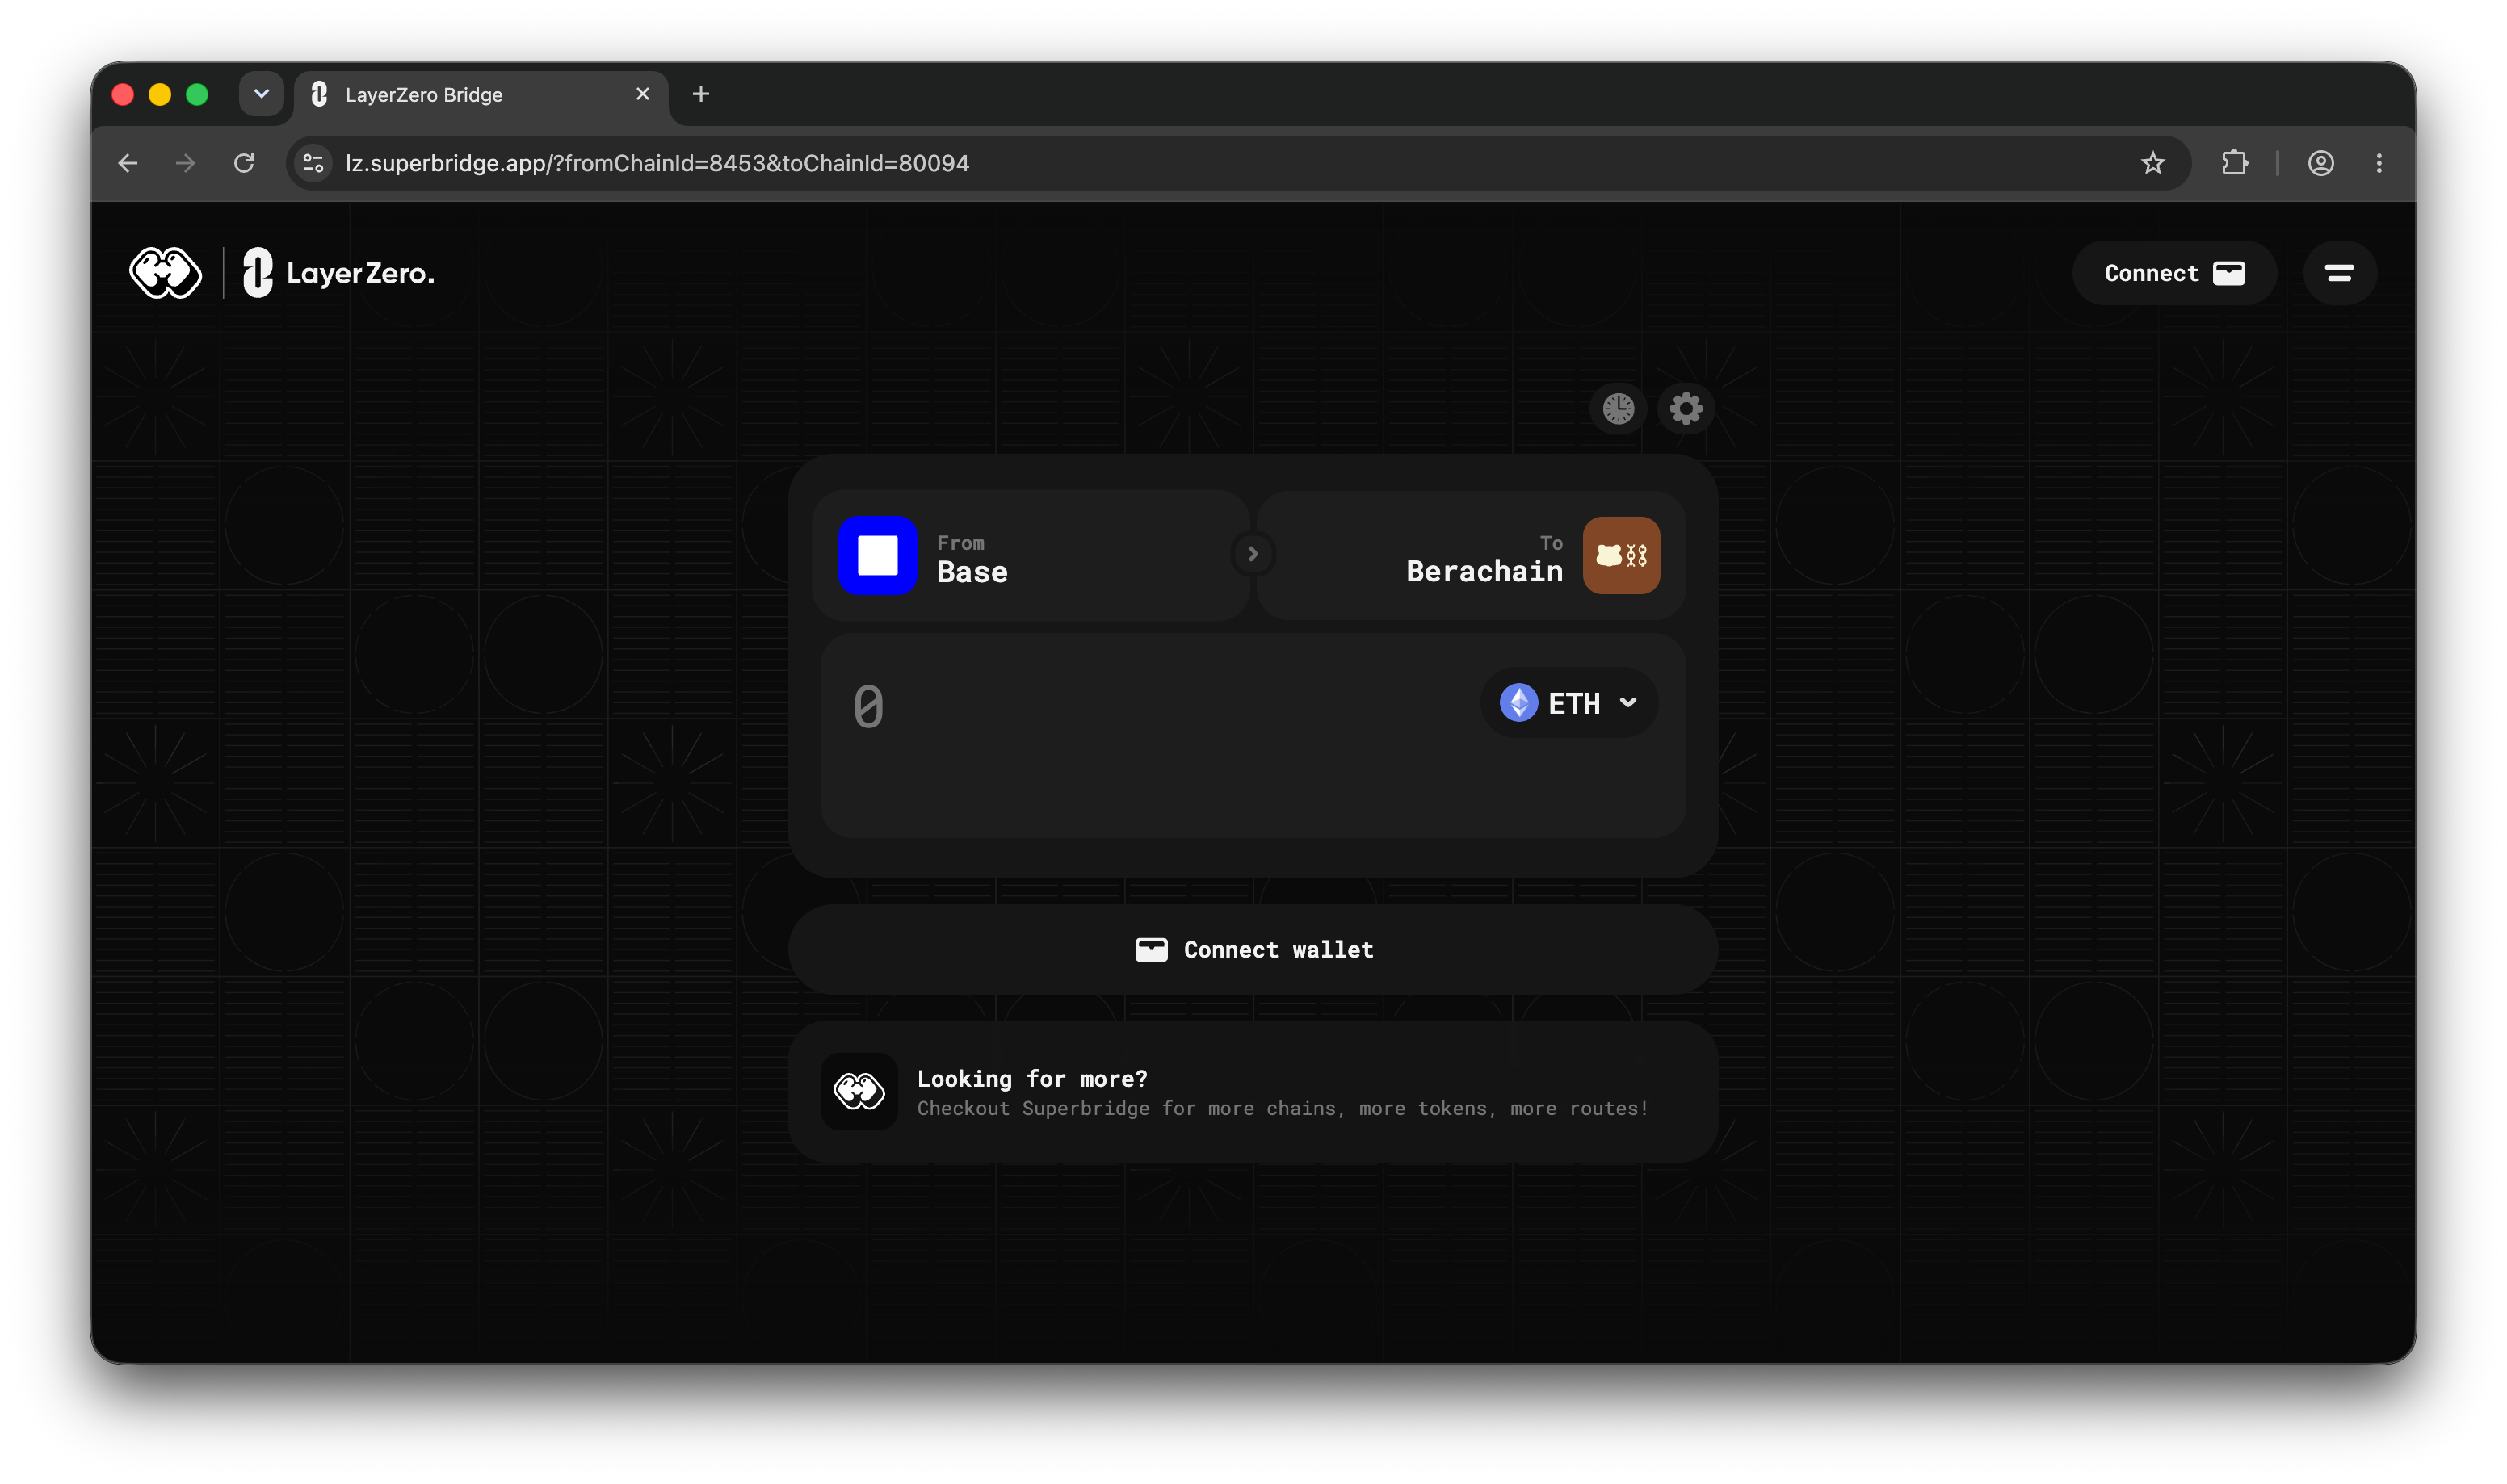Click the LayerZero logo
The height and width of the screenshot is (1484, 2507).
tap(339, 273)
